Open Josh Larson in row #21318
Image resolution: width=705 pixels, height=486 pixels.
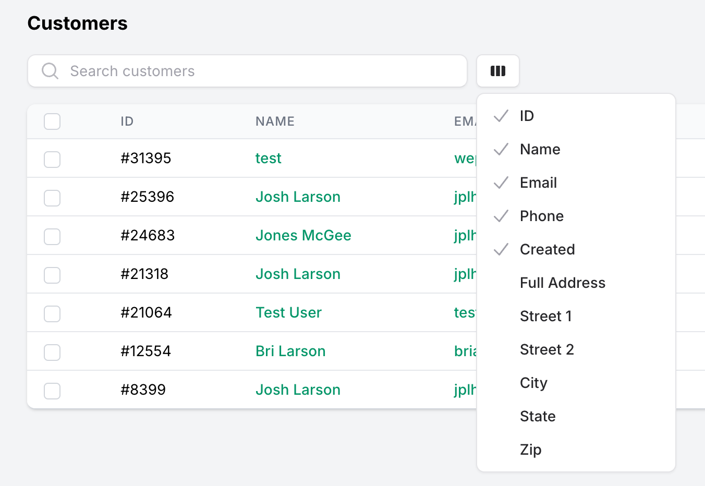pyautogui.click(x=298, y=274)
